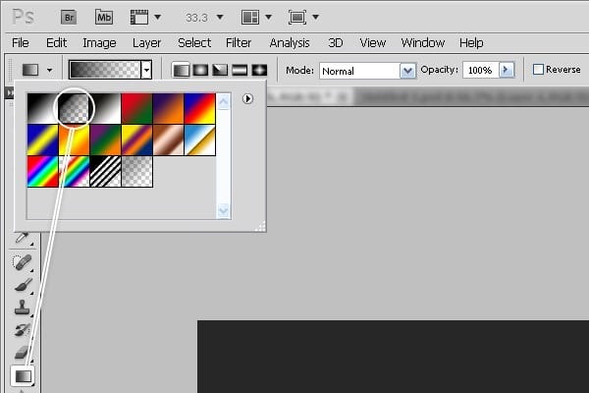Choose the Violet, Green, Orange gradient swatch
Screen dimensions: 589x393
pyautogui.click(x=106, y=140)
